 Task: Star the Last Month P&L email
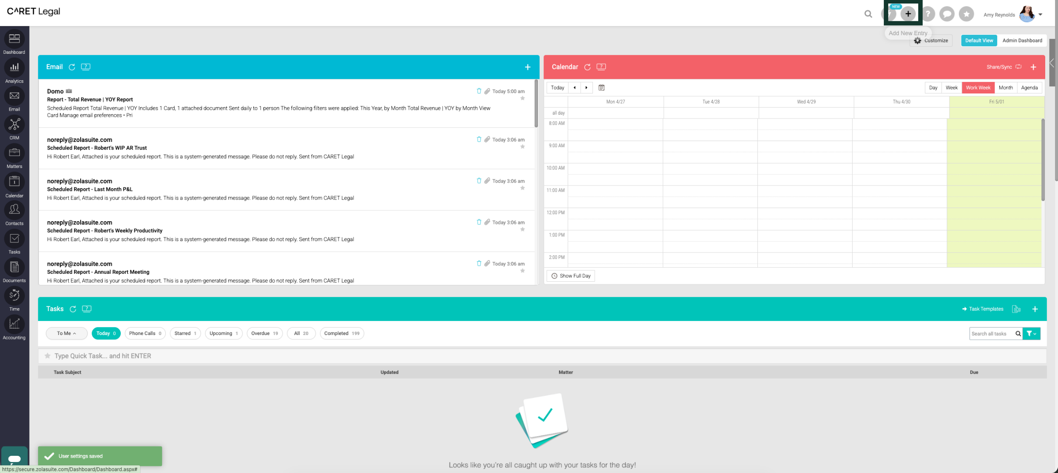coord(522,188)
